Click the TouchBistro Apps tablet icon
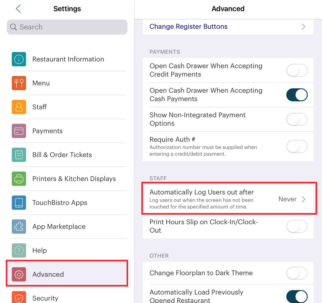The width and height of the screenshot is (322, 303). 19,202
